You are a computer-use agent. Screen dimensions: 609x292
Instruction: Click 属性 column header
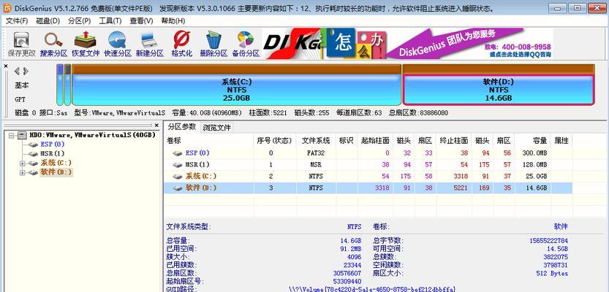[561, 140]
